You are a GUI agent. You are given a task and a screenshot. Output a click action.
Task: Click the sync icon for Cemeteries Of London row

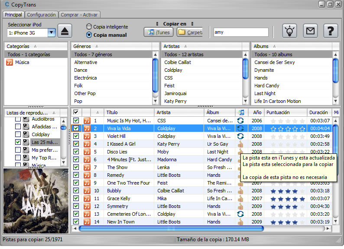pos(240,214)
